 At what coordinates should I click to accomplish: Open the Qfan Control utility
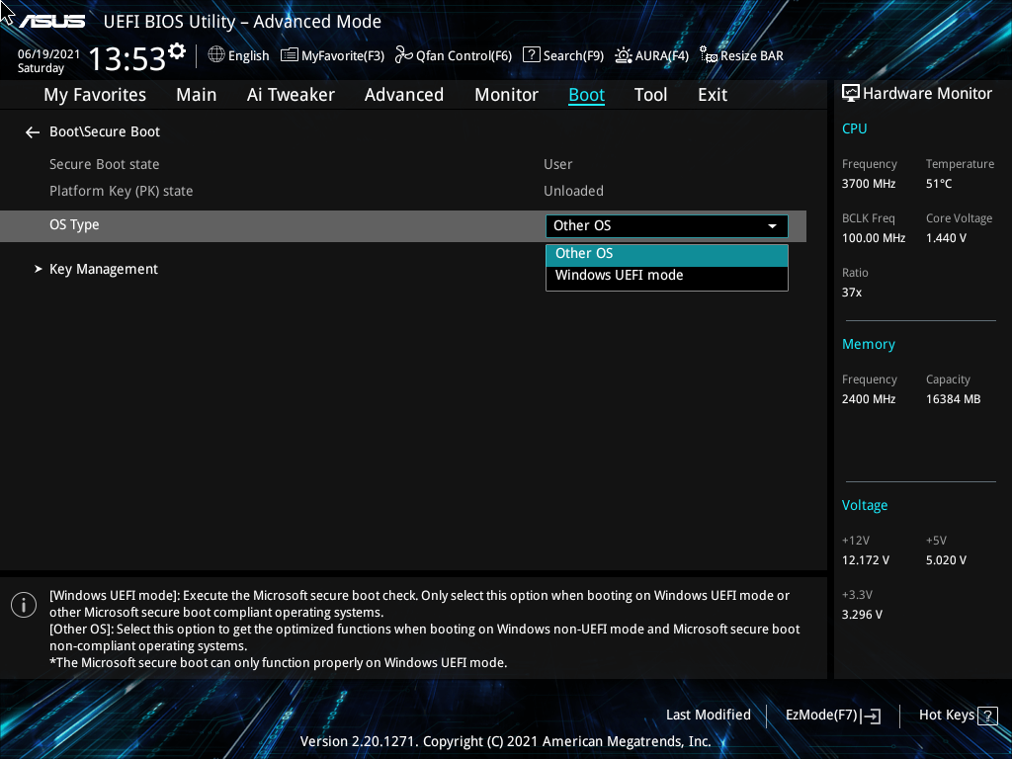(453, 55)
